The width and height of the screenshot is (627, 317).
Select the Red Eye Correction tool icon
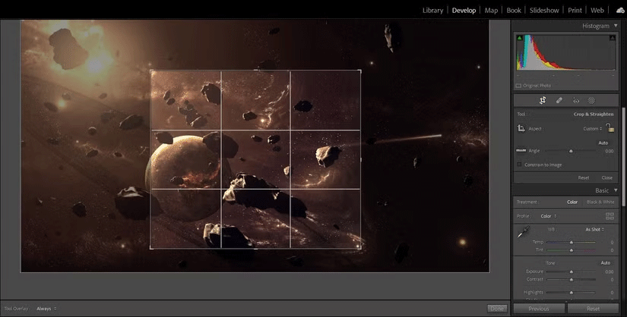[x=576, y=101]
